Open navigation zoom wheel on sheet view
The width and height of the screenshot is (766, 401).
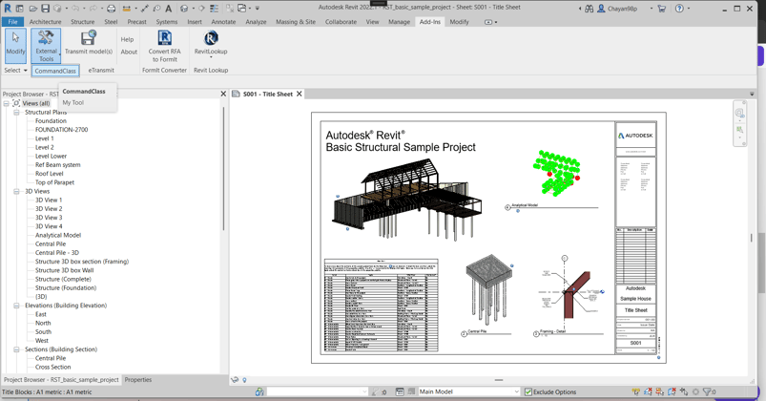coord(739,114)
